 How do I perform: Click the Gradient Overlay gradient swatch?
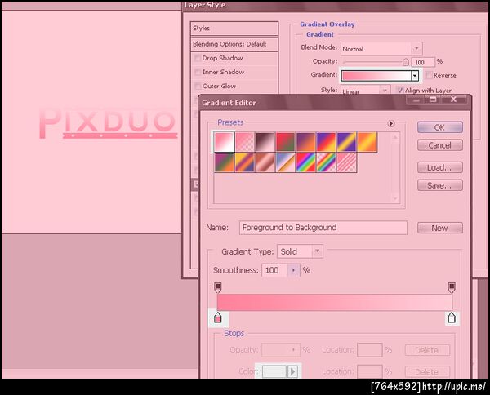click(376, 76)
